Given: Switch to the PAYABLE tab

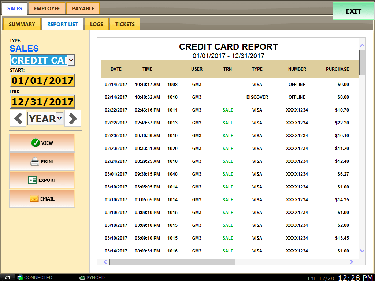Looking at the screenshot, I should click(82, 8).
